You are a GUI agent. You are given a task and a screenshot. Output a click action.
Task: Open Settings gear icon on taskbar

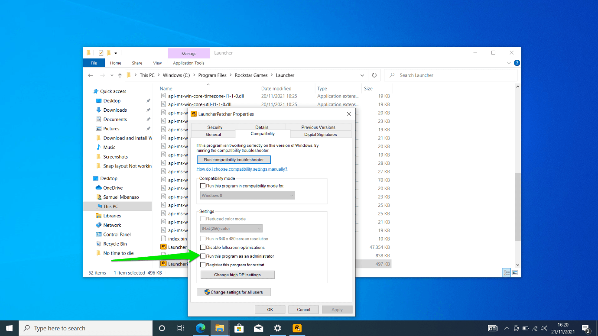click(278, 328)
